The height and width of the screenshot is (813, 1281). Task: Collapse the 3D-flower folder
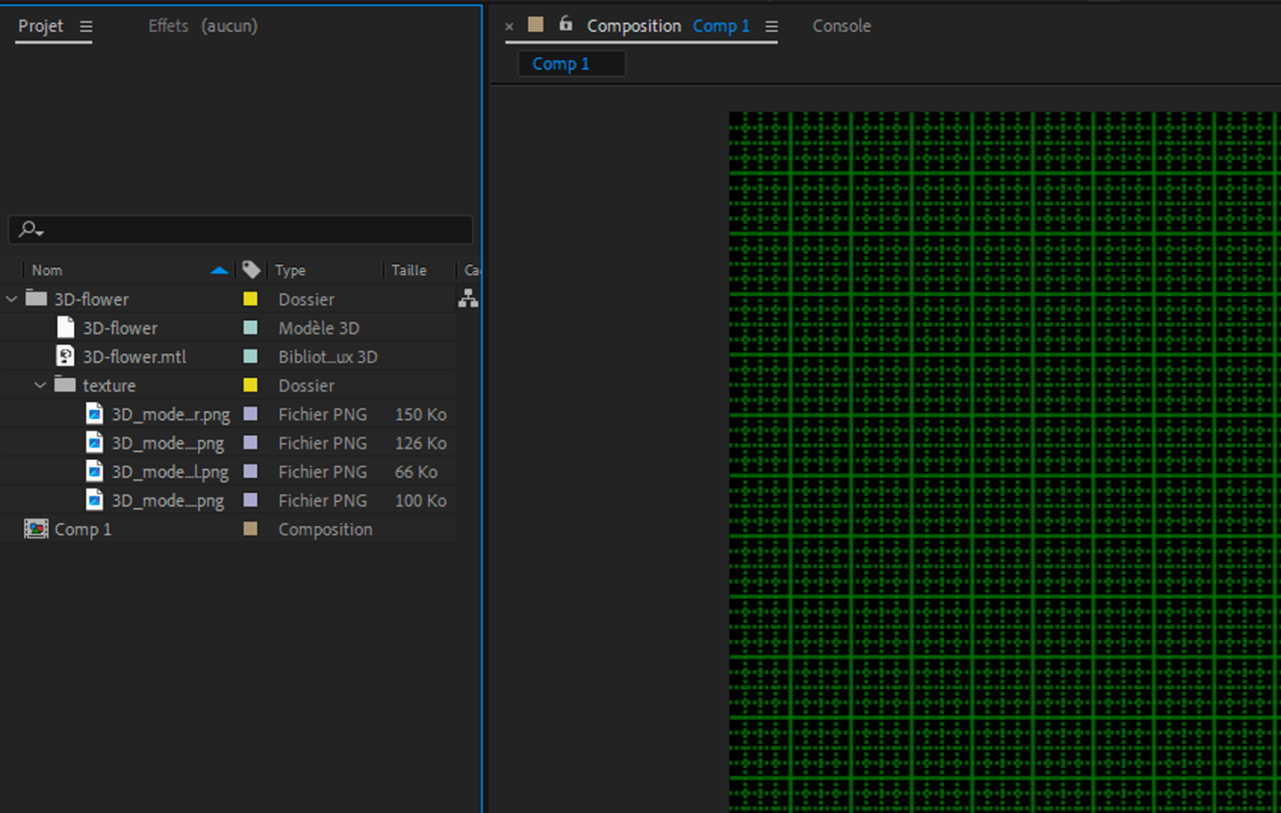[x=12, y=300]
